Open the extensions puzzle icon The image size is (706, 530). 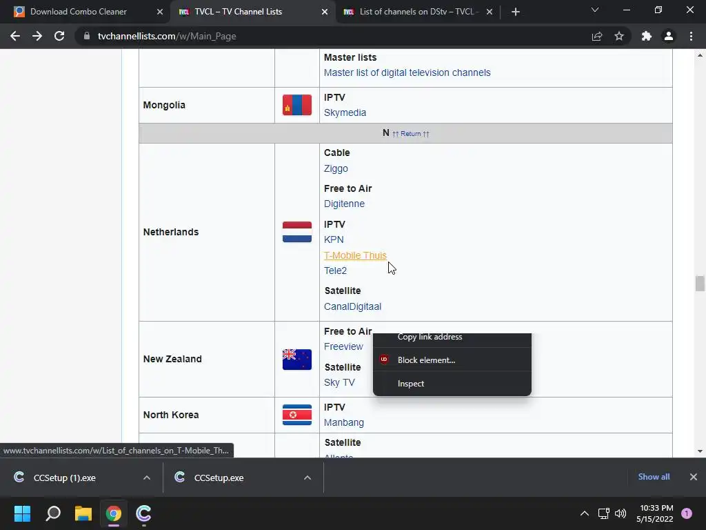point(647,36)
